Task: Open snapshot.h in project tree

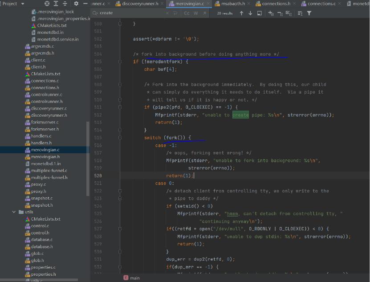Action: point(42,205)
